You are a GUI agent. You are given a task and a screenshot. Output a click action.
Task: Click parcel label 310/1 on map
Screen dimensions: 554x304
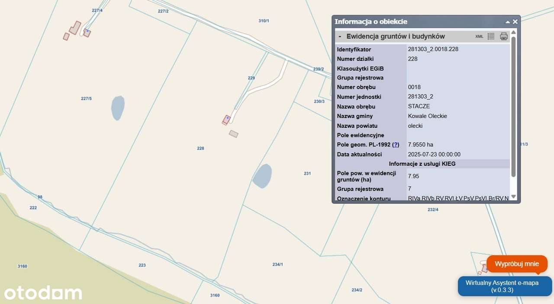point(264,21)
